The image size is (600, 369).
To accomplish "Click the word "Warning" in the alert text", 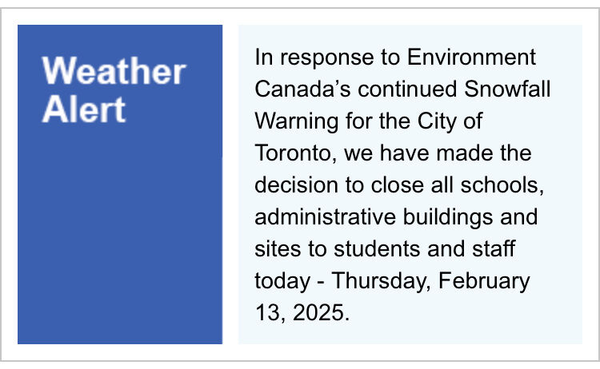I will pos(297,122).
